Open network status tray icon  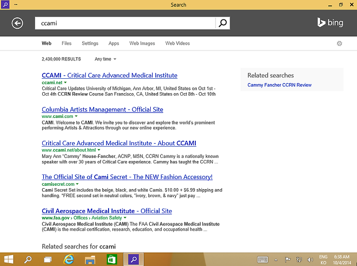pos(298,260)
